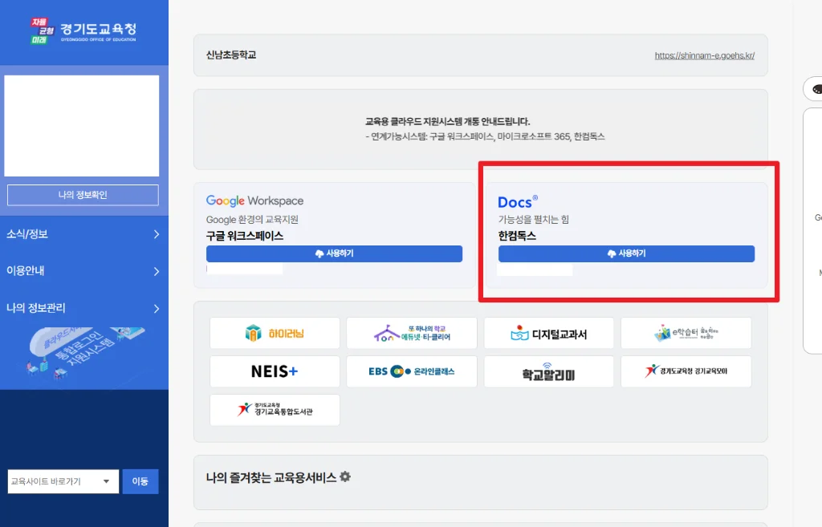Select the EBS 온라인클래스 shortcut
Screen dimensions: 822x527
pos(411,371)
